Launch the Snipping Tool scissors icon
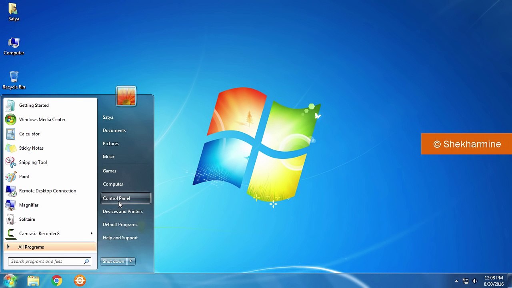 coord(10,162)
